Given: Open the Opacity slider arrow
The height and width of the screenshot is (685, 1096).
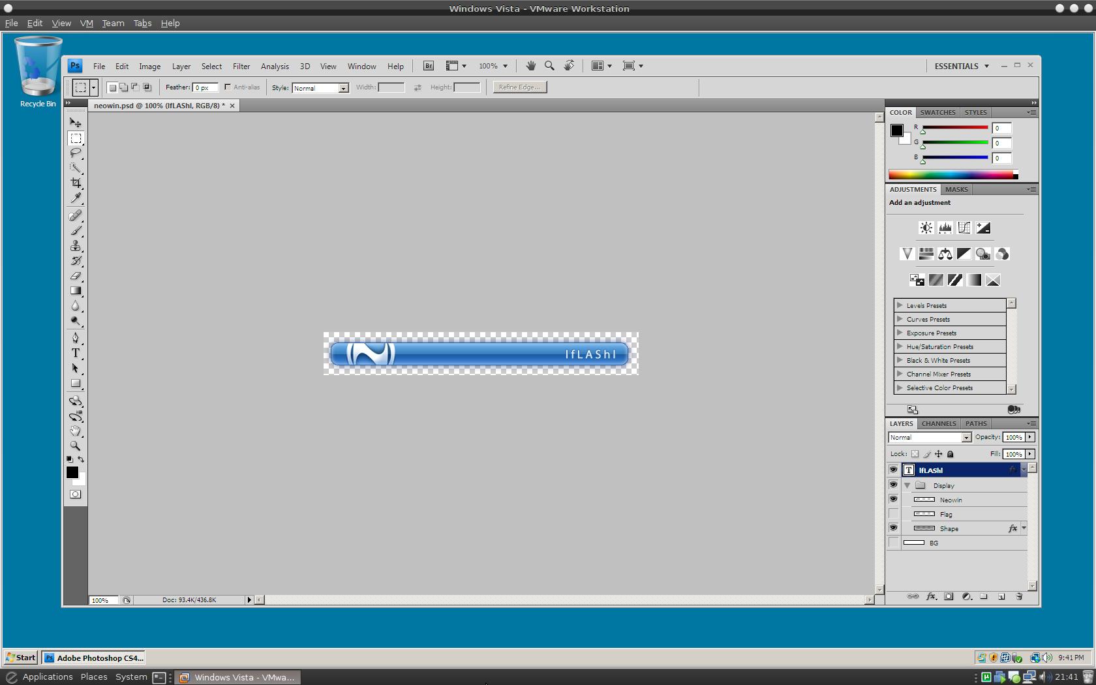Looking at the screenshot, I should [1030, 437].
